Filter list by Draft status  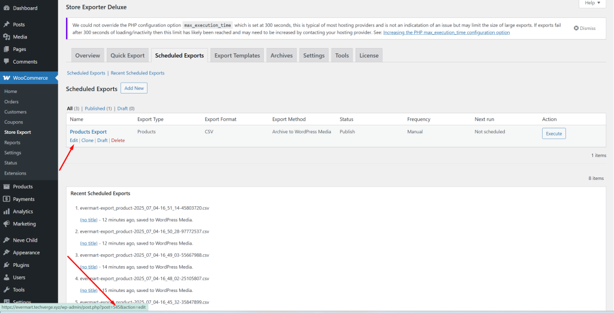[122, 109]
